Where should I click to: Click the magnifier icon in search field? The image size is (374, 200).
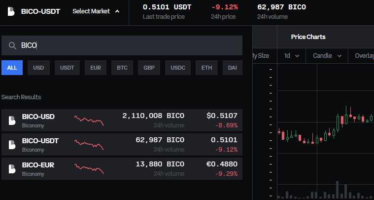click(x=12, y=45)
